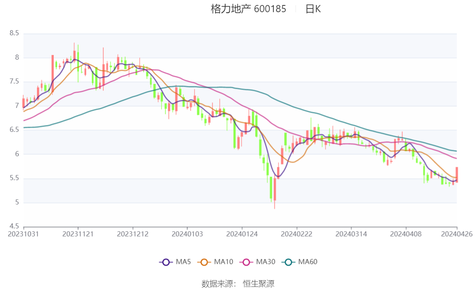Click the 20240426 date axis label
The image size is (476, 289).
[x=457, y=234]
